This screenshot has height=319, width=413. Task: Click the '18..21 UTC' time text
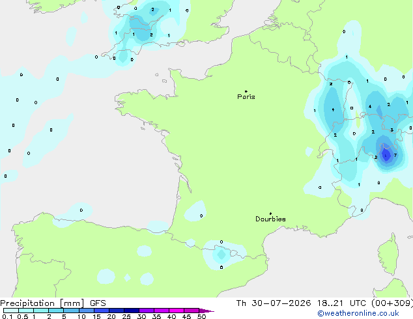(341, 303)
